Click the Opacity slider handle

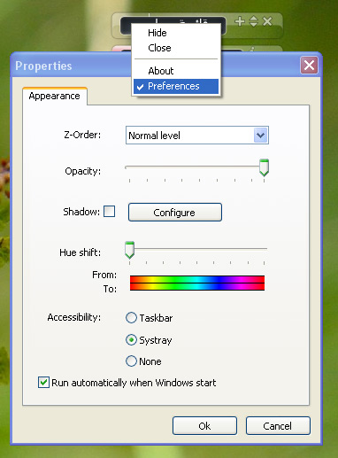(x=264, y=167)
